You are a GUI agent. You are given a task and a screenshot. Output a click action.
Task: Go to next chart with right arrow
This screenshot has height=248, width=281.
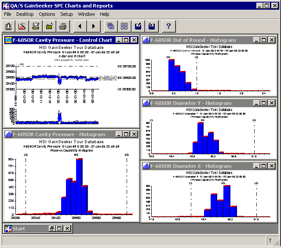point(93,26)
